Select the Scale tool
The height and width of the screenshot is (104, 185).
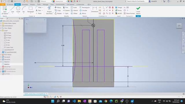(x=74, y=8)
